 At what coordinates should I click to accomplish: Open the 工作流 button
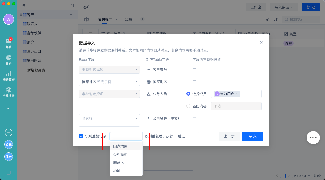tap(256, 7)
